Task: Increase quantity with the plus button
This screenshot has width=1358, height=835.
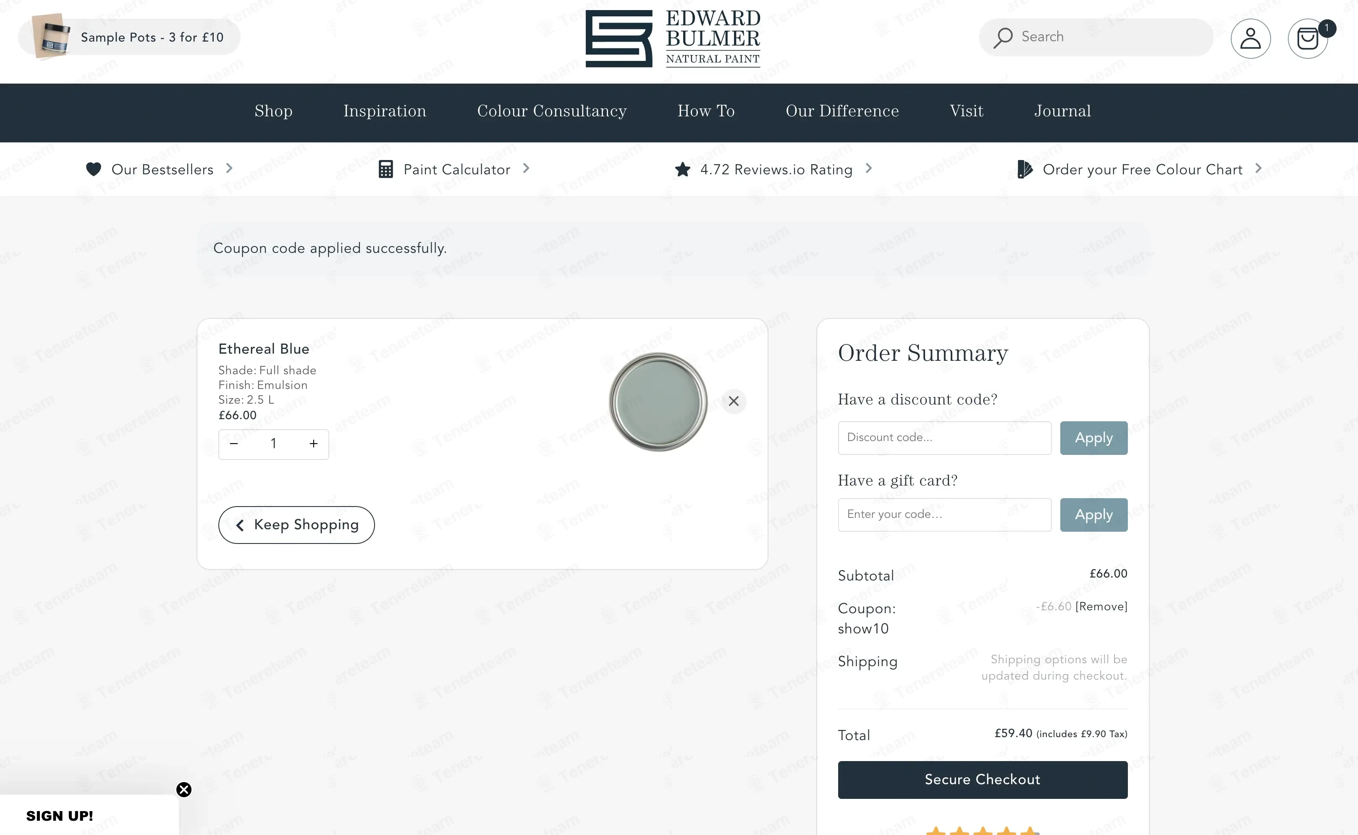Action: pyautogui.click(x=314, y=444)
